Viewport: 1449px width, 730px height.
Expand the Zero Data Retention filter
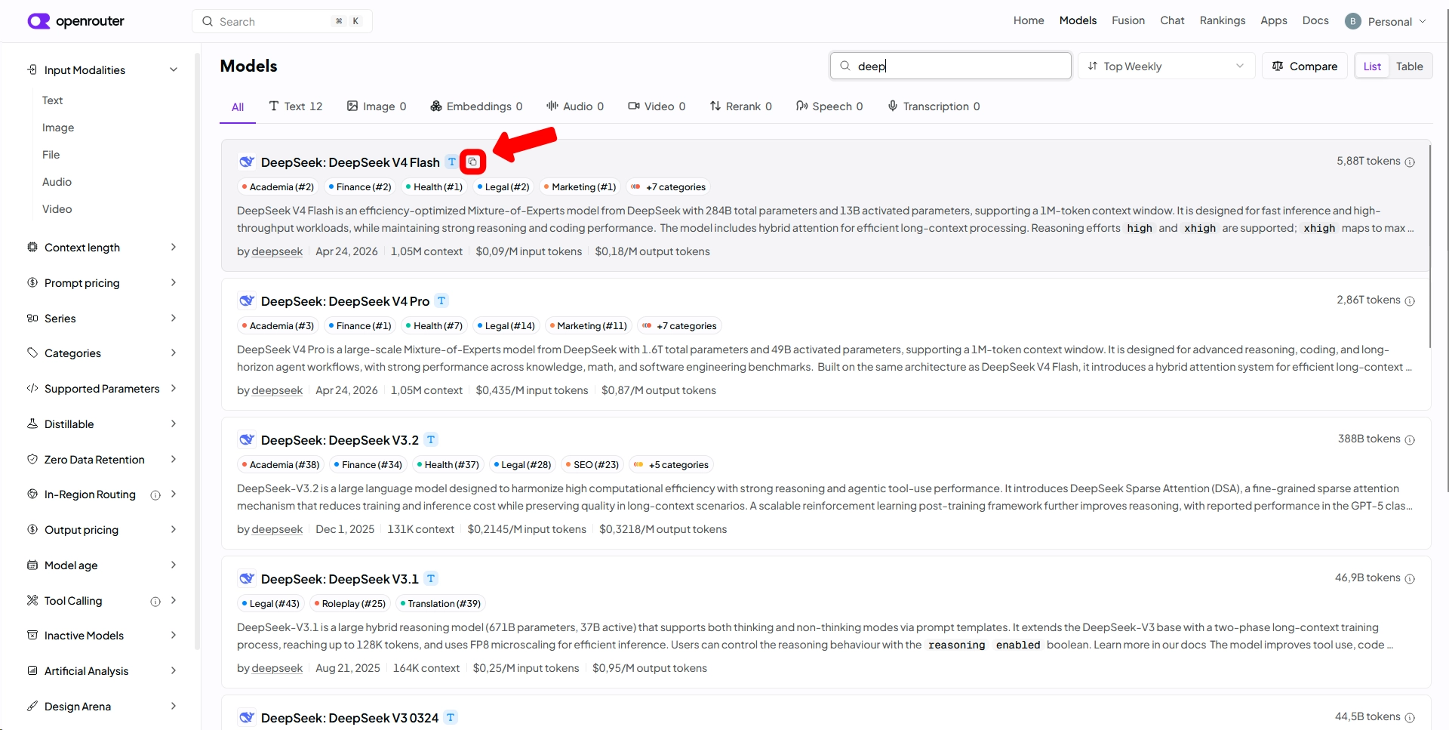pos(103,460)
